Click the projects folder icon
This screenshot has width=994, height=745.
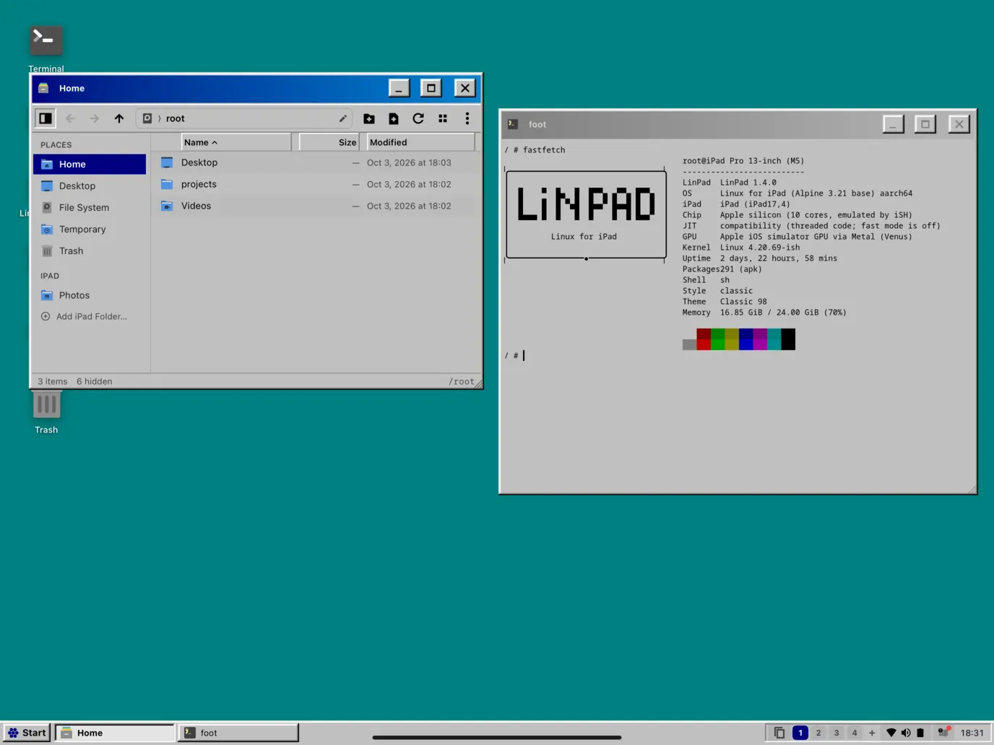(167, 184)
